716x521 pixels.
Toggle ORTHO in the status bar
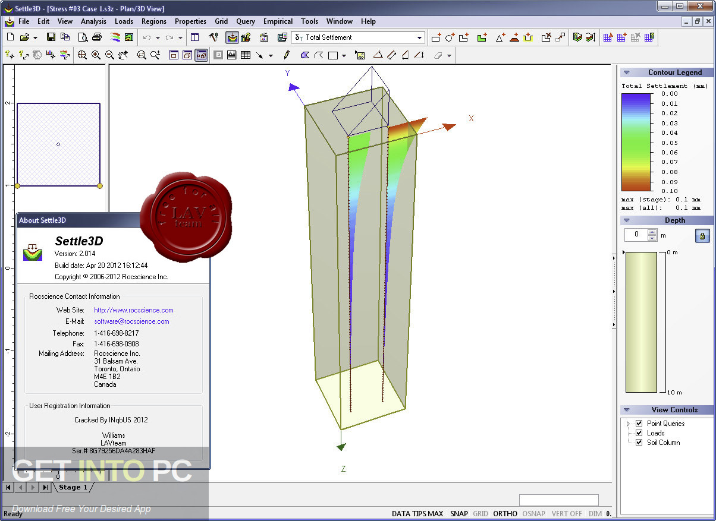point(505,513)
